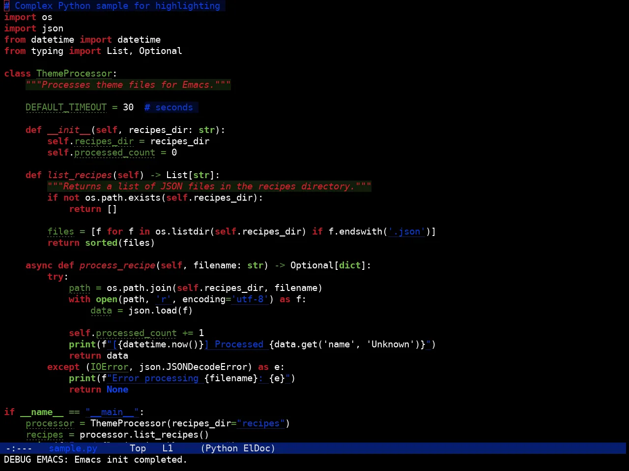The height and width of the screenshot is (471, 629).
Task: Click the 'Returns a list of JSON files' docstring
Action: pyautogui.click(x=209, y=186)
